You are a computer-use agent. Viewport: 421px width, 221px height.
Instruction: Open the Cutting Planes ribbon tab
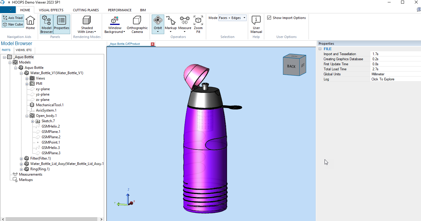coord(86,10)
